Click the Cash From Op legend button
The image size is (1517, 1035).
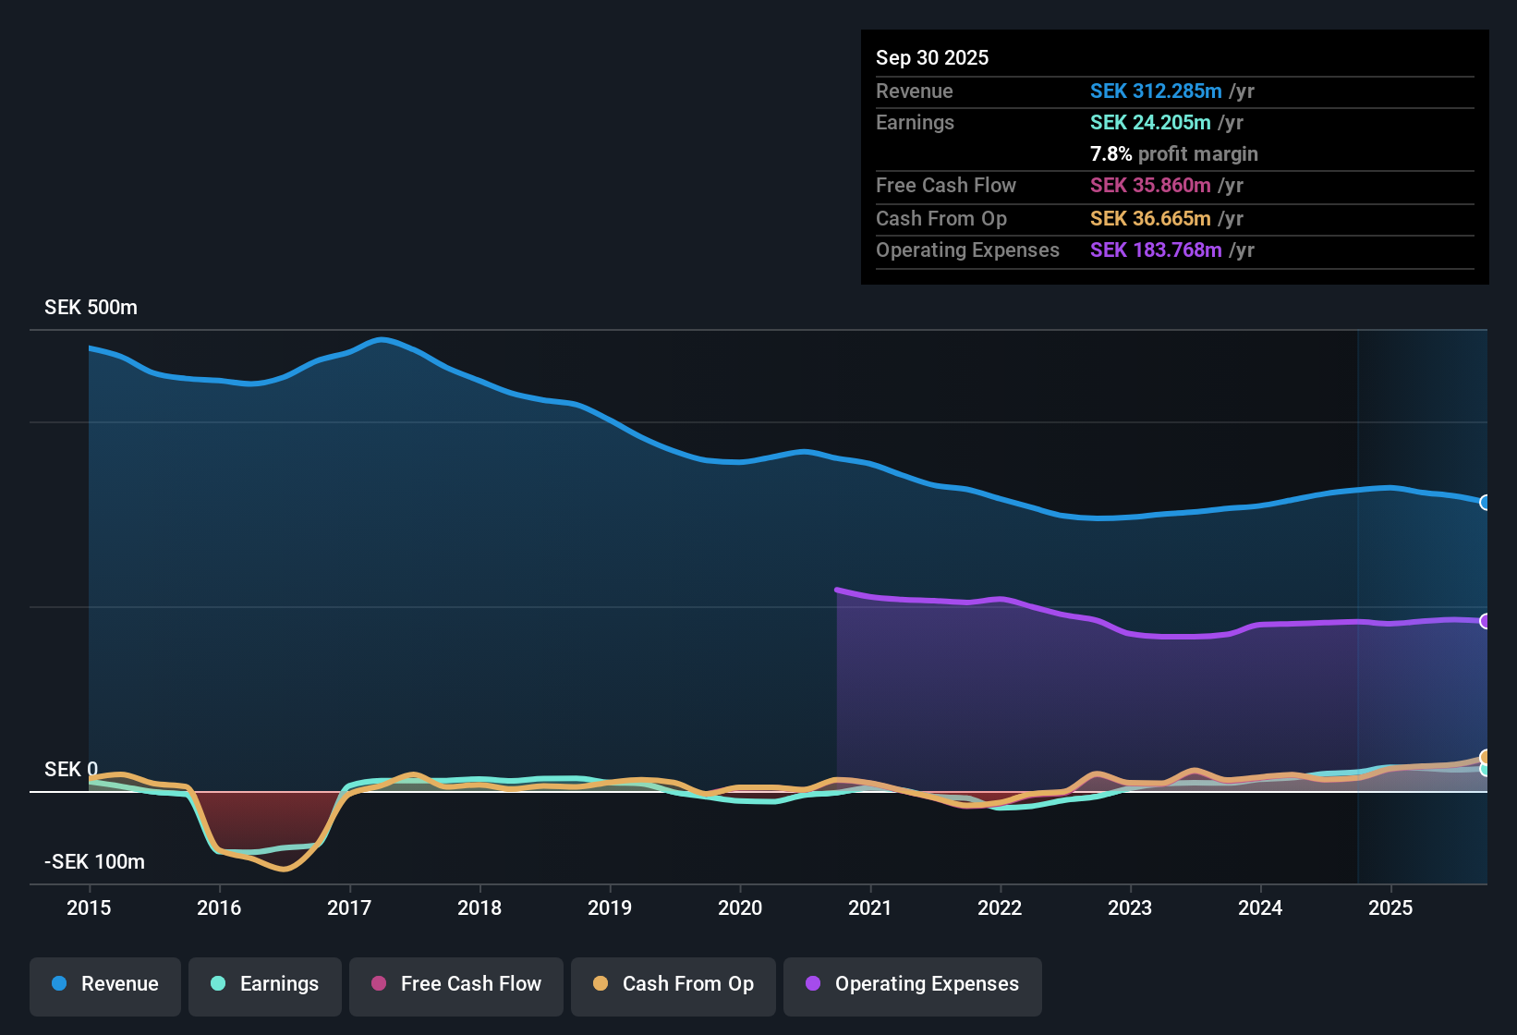pos(673,984)
